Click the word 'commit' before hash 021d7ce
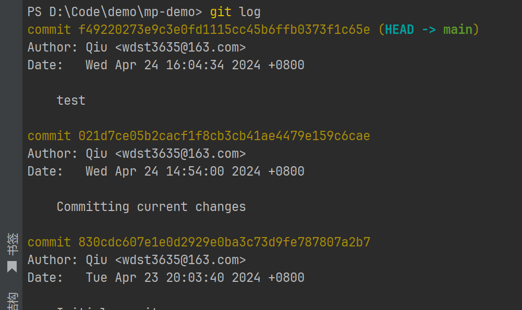Viewport: 522px width, 310px height. click(x=49, y=135)
